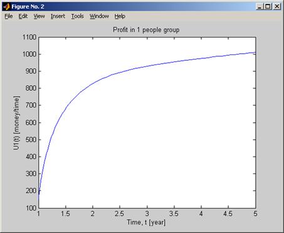Image resolution: width=284 pixels, height=233 pixels.
Task: Click the y-axis tick label 700
Action: [31, 105]
